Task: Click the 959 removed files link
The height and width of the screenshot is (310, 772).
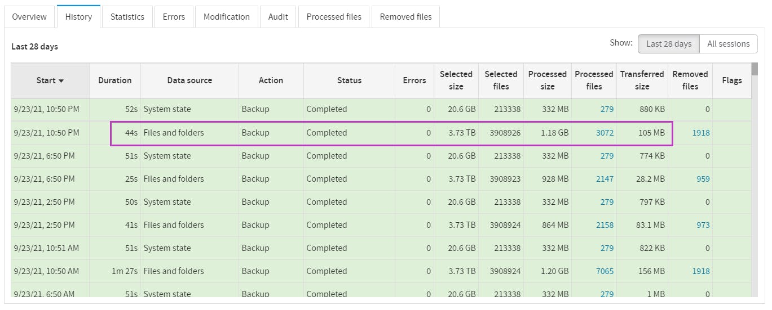Action: (x=703, y=179)
